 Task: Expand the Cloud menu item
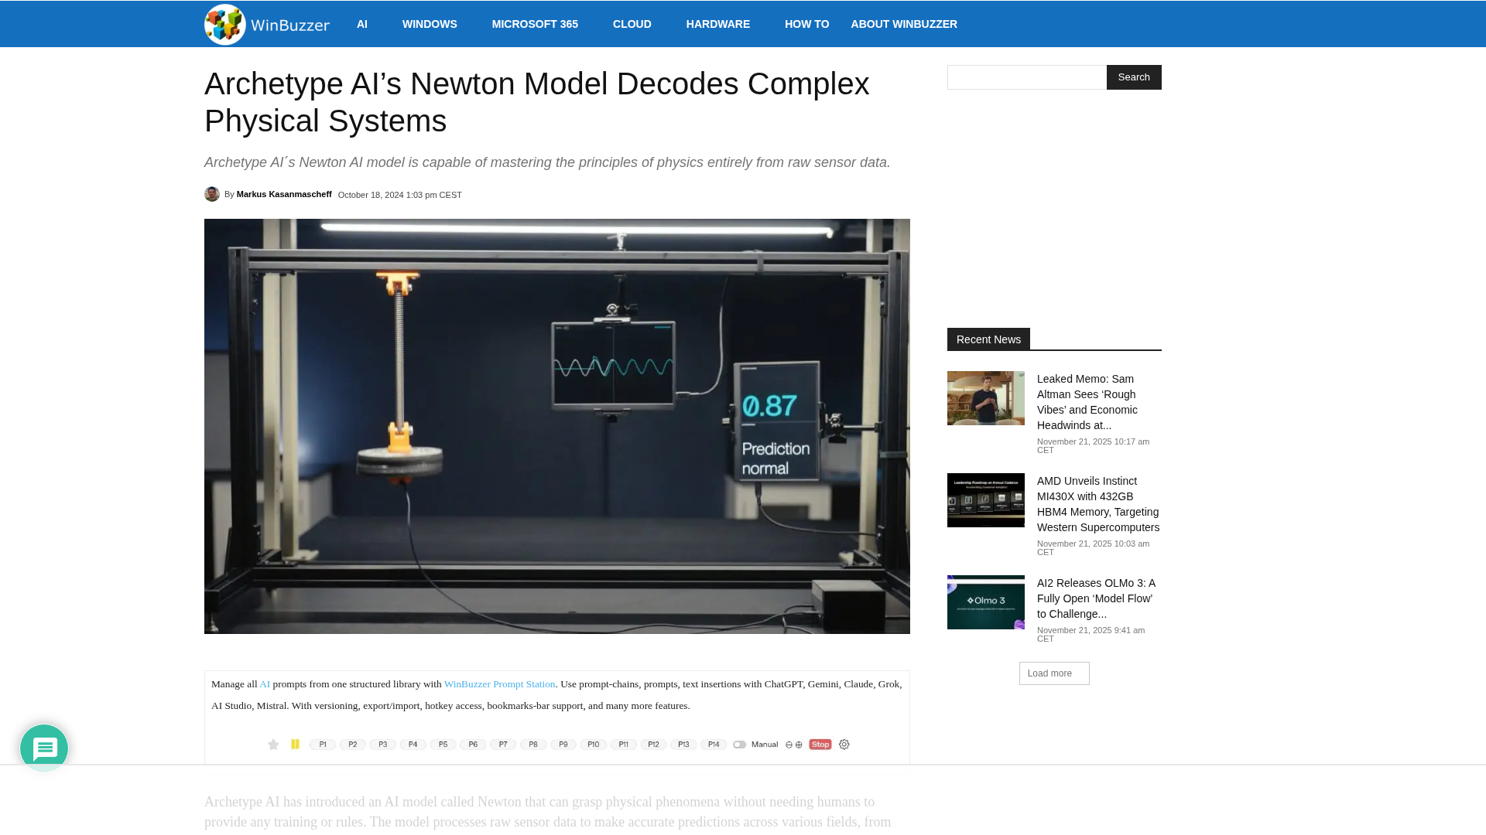click(632, 24)
